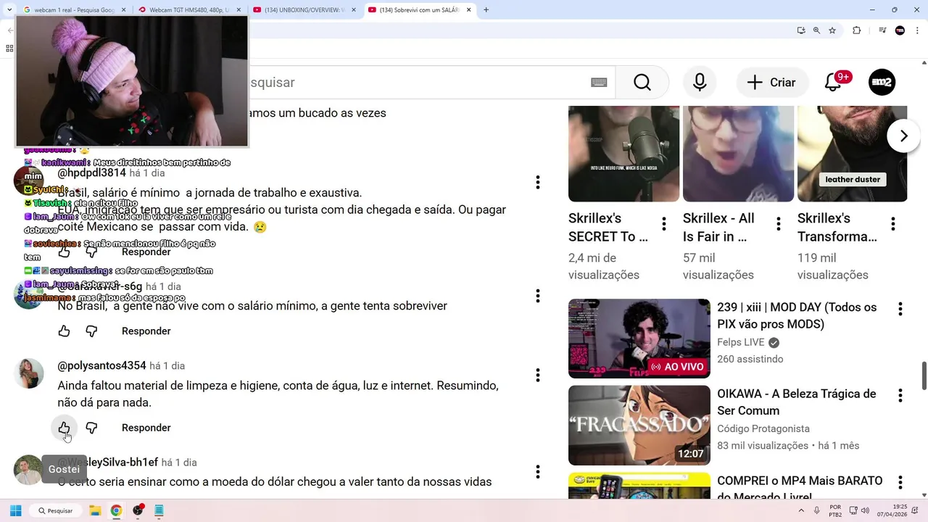
Task: Open OBS Studio icon in the taskbar
Action: 138,510
